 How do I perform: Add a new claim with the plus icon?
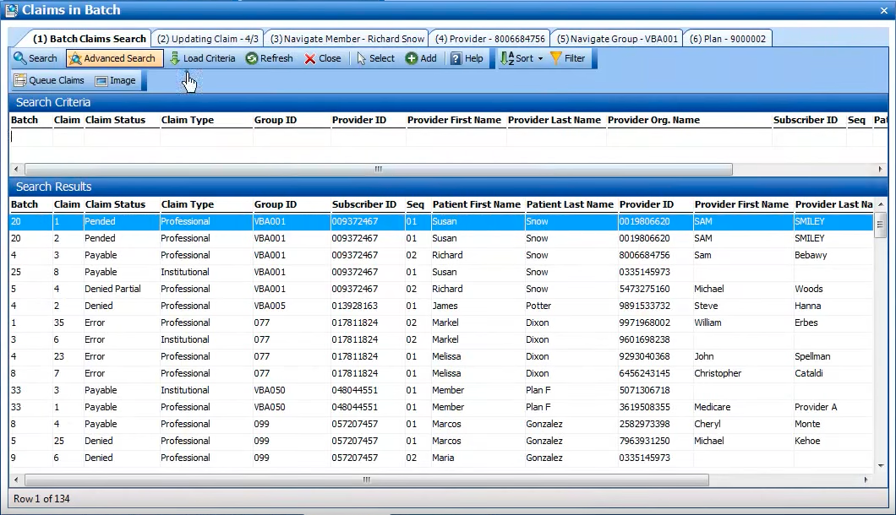click(x=412, y=58)
